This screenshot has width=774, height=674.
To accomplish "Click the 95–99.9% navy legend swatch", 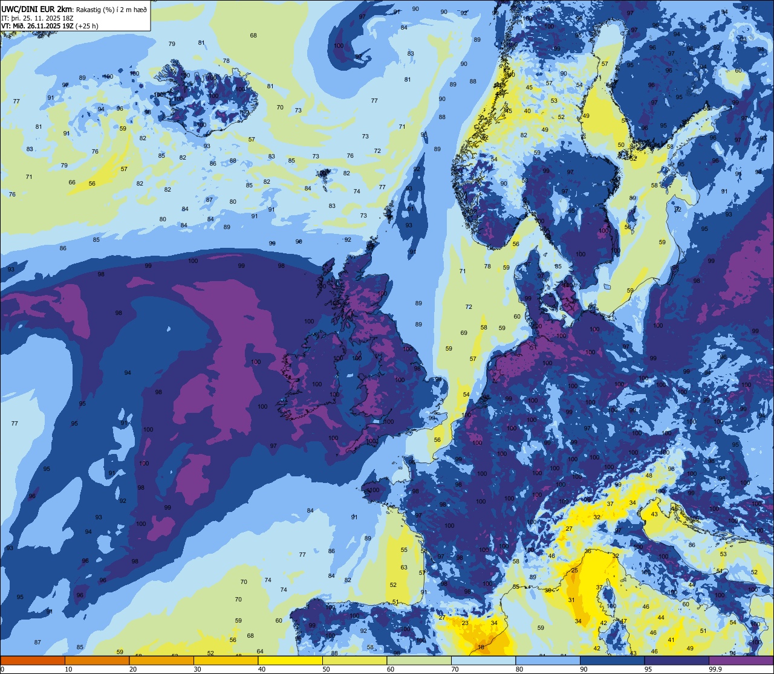I will pos(677,660).
